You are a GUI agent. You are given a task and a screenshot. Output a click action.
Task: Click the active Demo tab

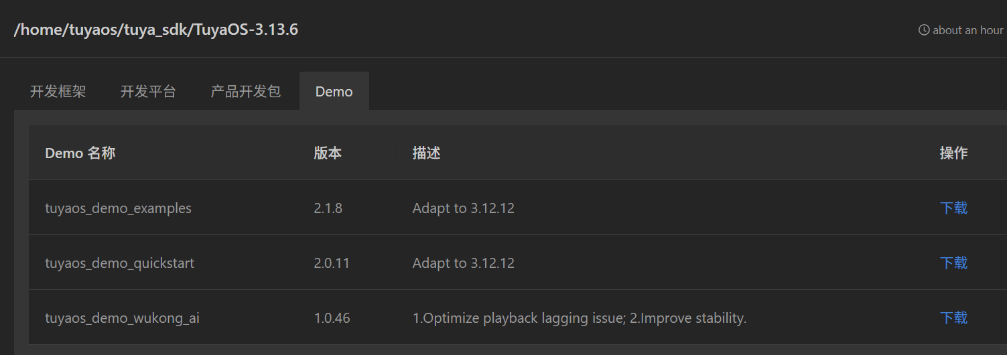pyautogui.click(x=334, y=91)
